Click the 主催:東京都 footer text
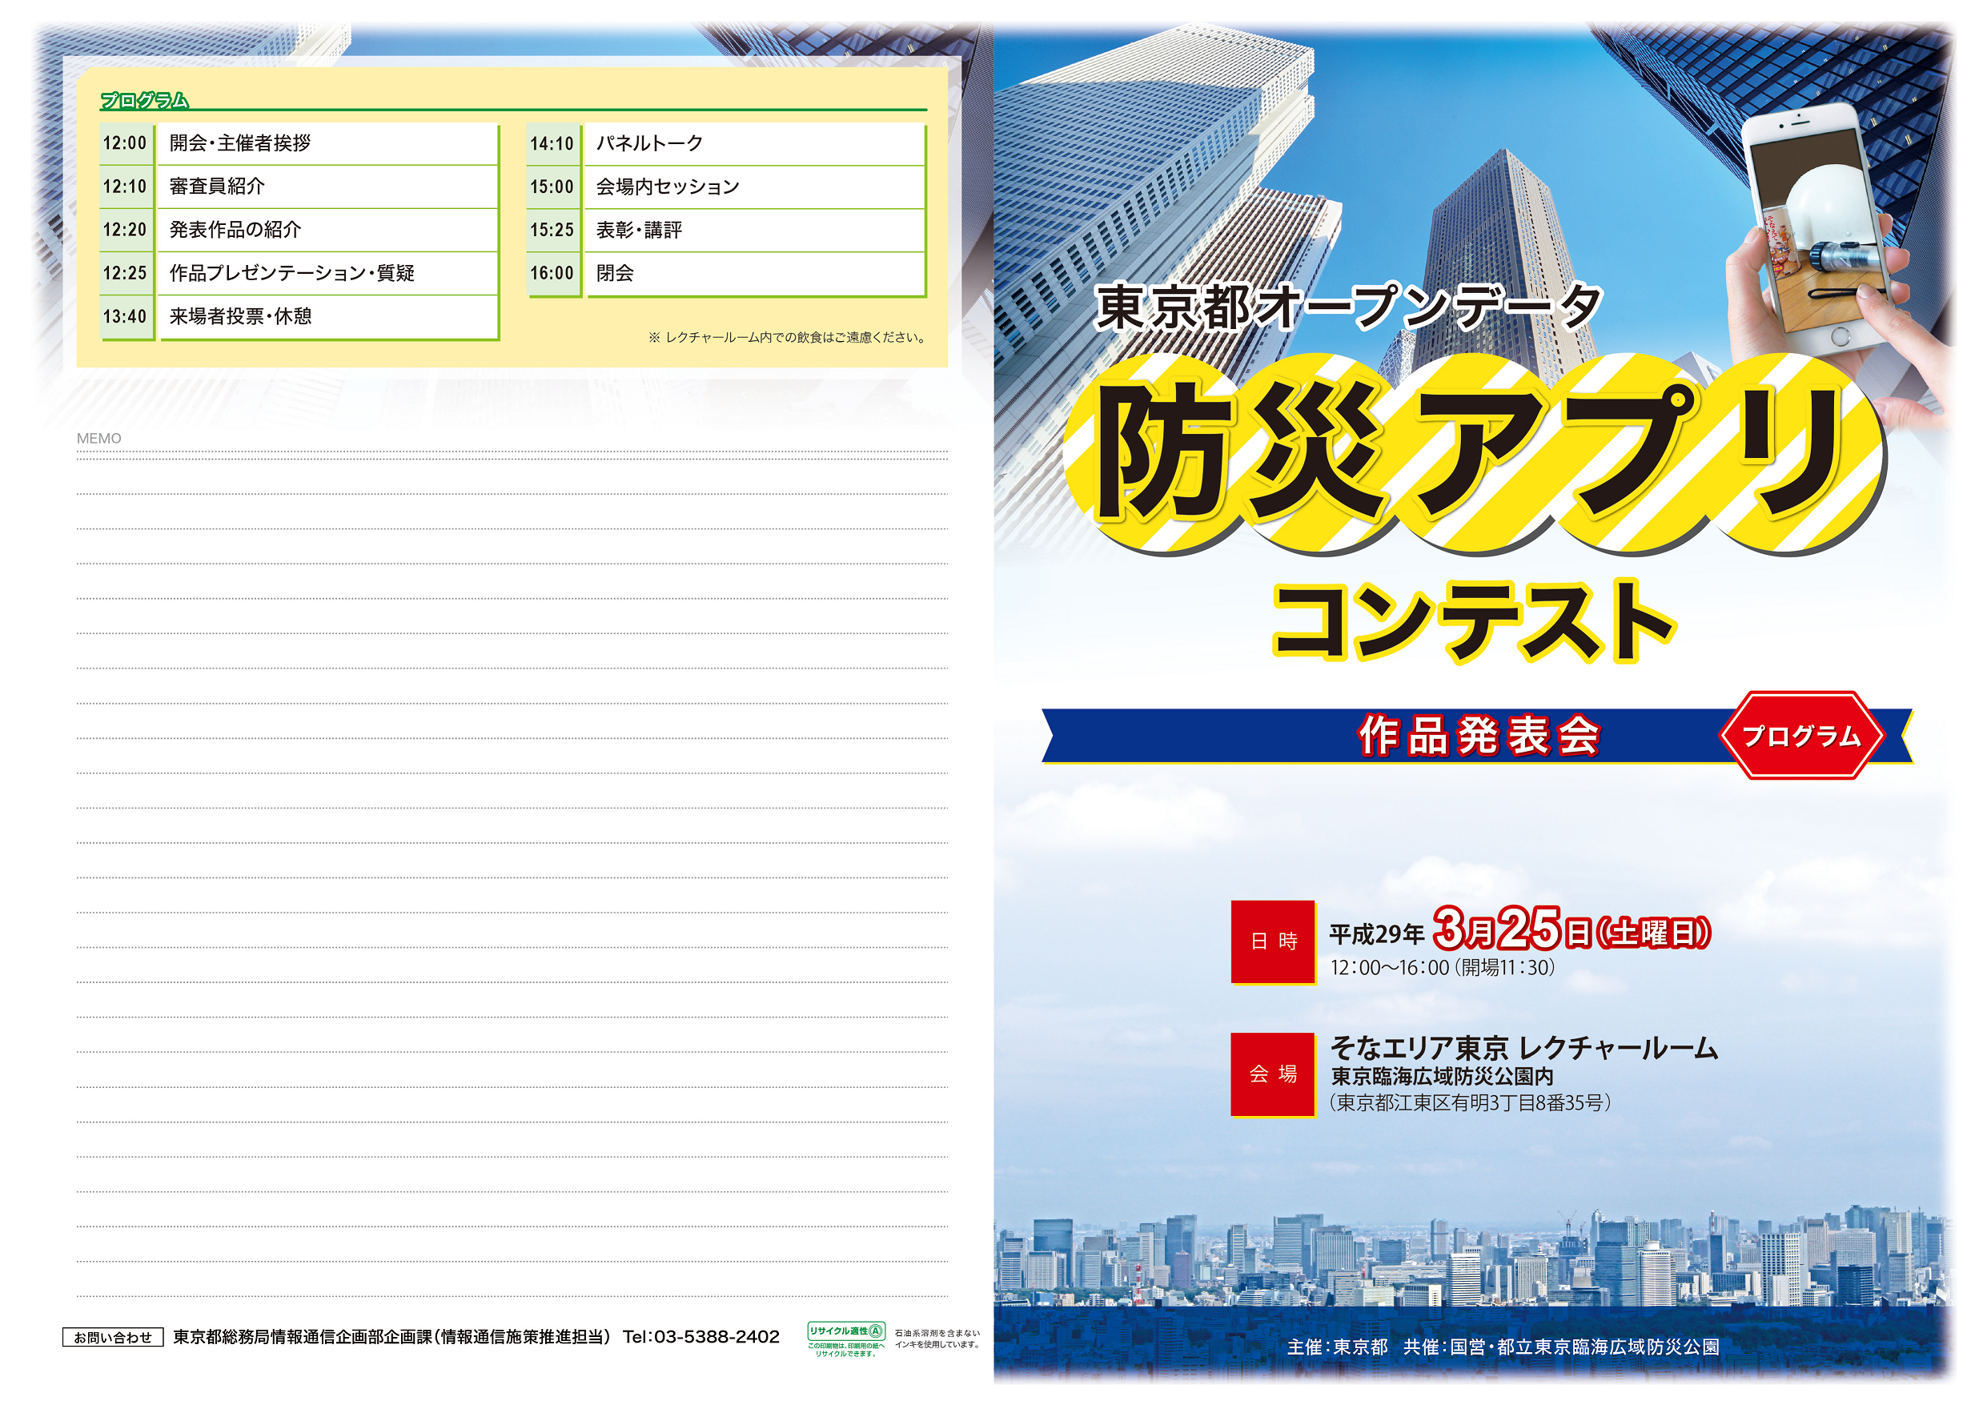Image resolution: width=1987 pixels, height=1405 pixels. pos(1336,1347)
